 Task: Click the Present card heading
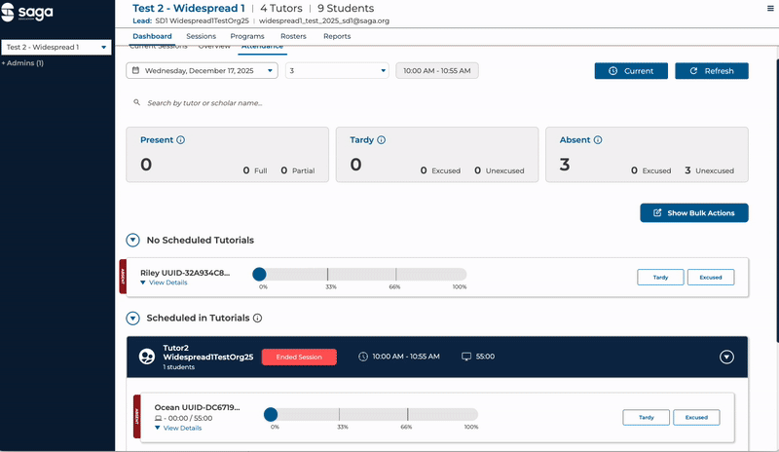[157, 140]
